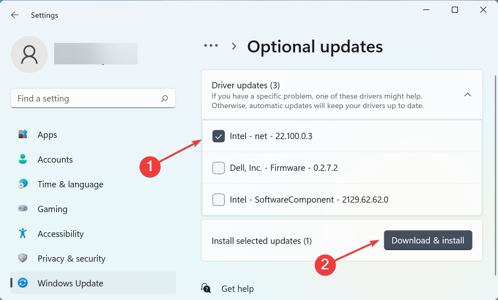Collapse the Driver updates section chevron
The image size is (498, 300).
pos(467,94)
